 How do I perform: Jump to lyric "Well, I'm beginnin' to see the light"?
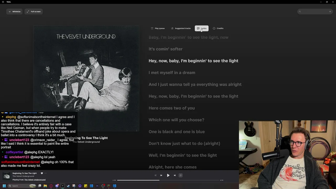(x=182, y=155)
